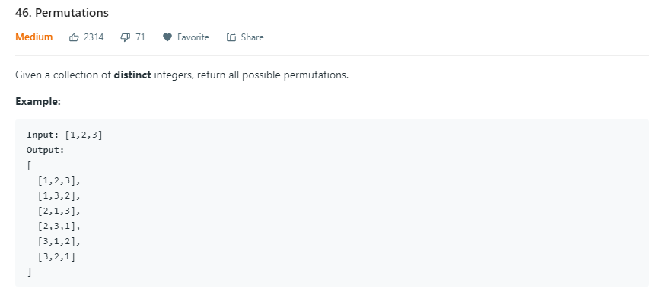
Task: Click the Medium difficulty label
Action: point(34,37)
